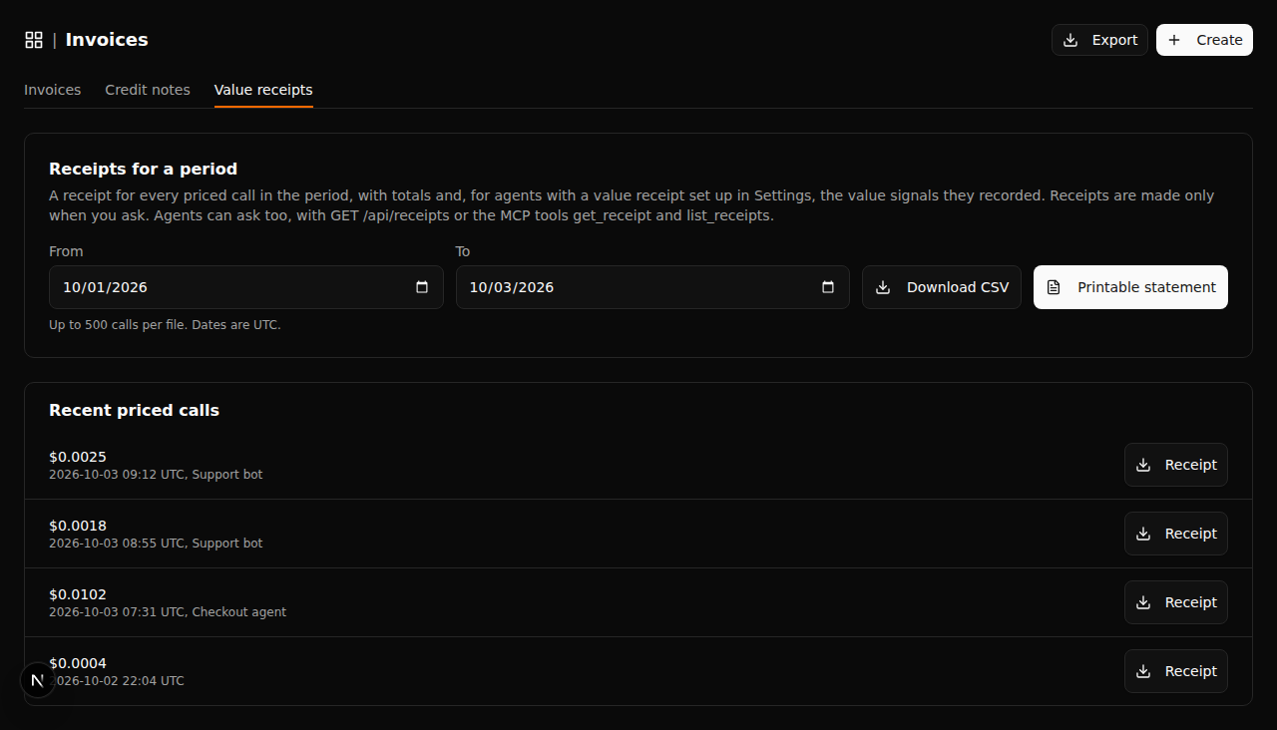
Task: Open the Next.js dev tools N badge
Action: (38, 680)
